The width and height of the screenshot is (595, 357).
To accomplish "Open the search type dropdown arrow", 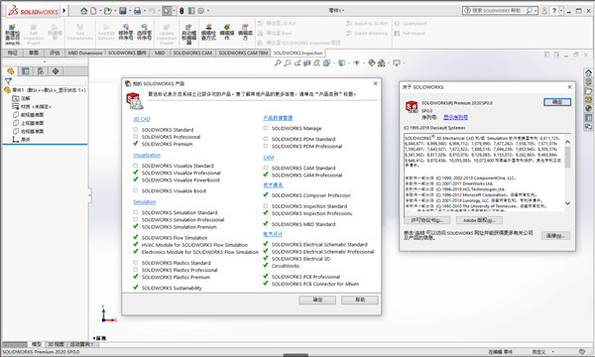I will 535,11.
